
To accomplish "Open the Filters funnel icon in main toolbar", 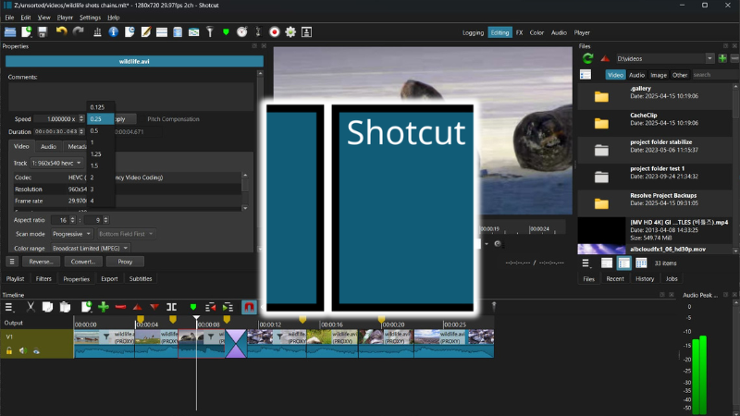I will pos(210,32).
